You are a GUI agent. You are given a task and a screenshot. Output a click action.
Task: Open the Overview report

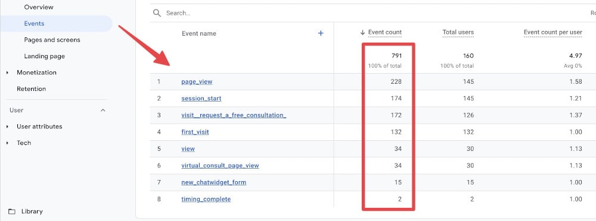(x=39, y=7)
